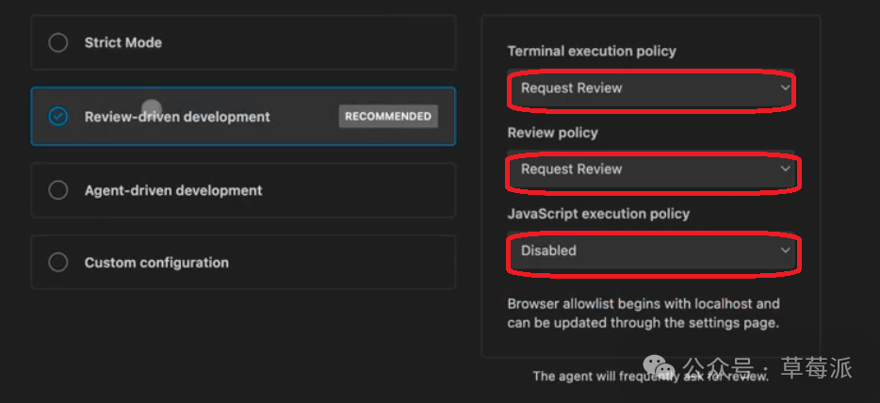880x403 pixels.
Task: Click the Custom configuration label text
Action: click(156, 263)
